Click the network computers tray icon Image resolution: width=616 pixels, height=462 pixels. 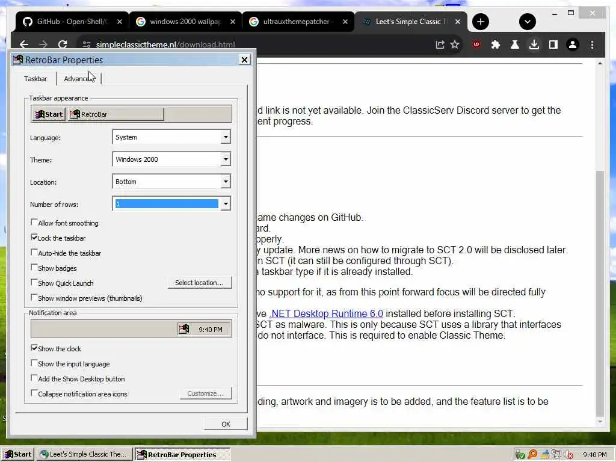(556, 455)
